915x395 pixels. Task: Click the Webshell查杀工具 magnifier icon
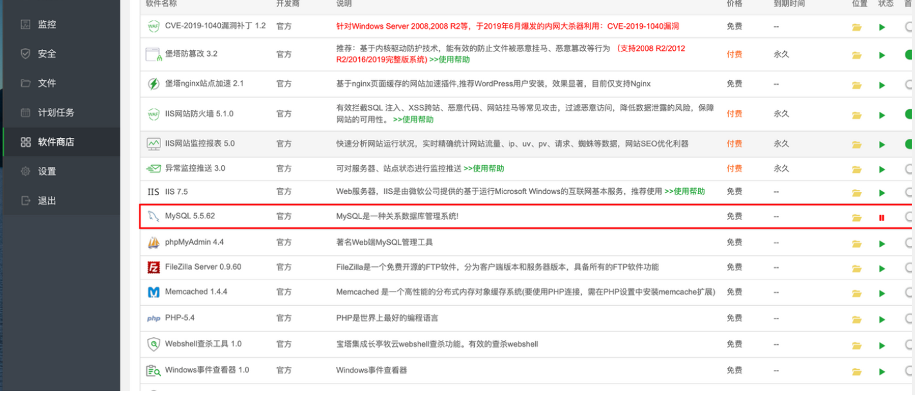(153, 344)
